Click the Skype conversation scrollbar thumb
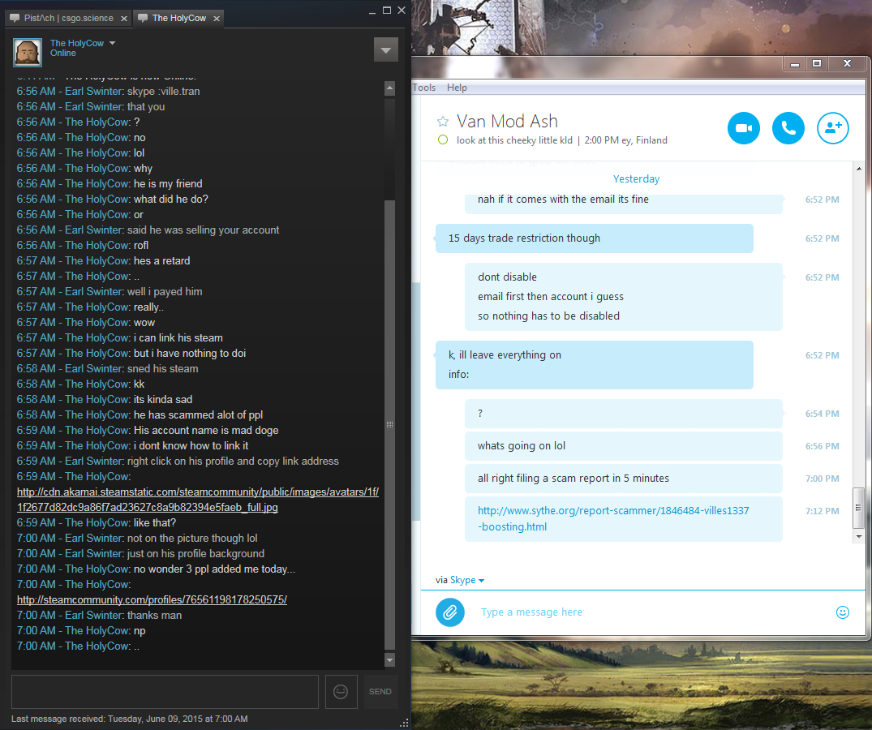This screenshot has width=872, height=730. (859, 508)
